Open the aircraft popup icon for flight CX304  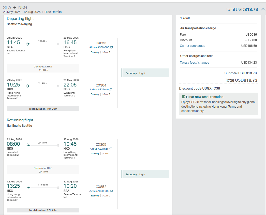111,90
